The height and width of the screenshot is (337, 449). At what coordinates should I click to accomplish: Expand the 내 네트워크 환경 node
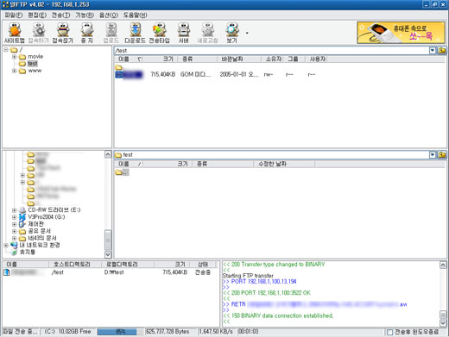tap(6, 246)
